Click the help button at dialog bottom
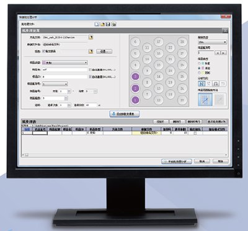 coord(221,162)
